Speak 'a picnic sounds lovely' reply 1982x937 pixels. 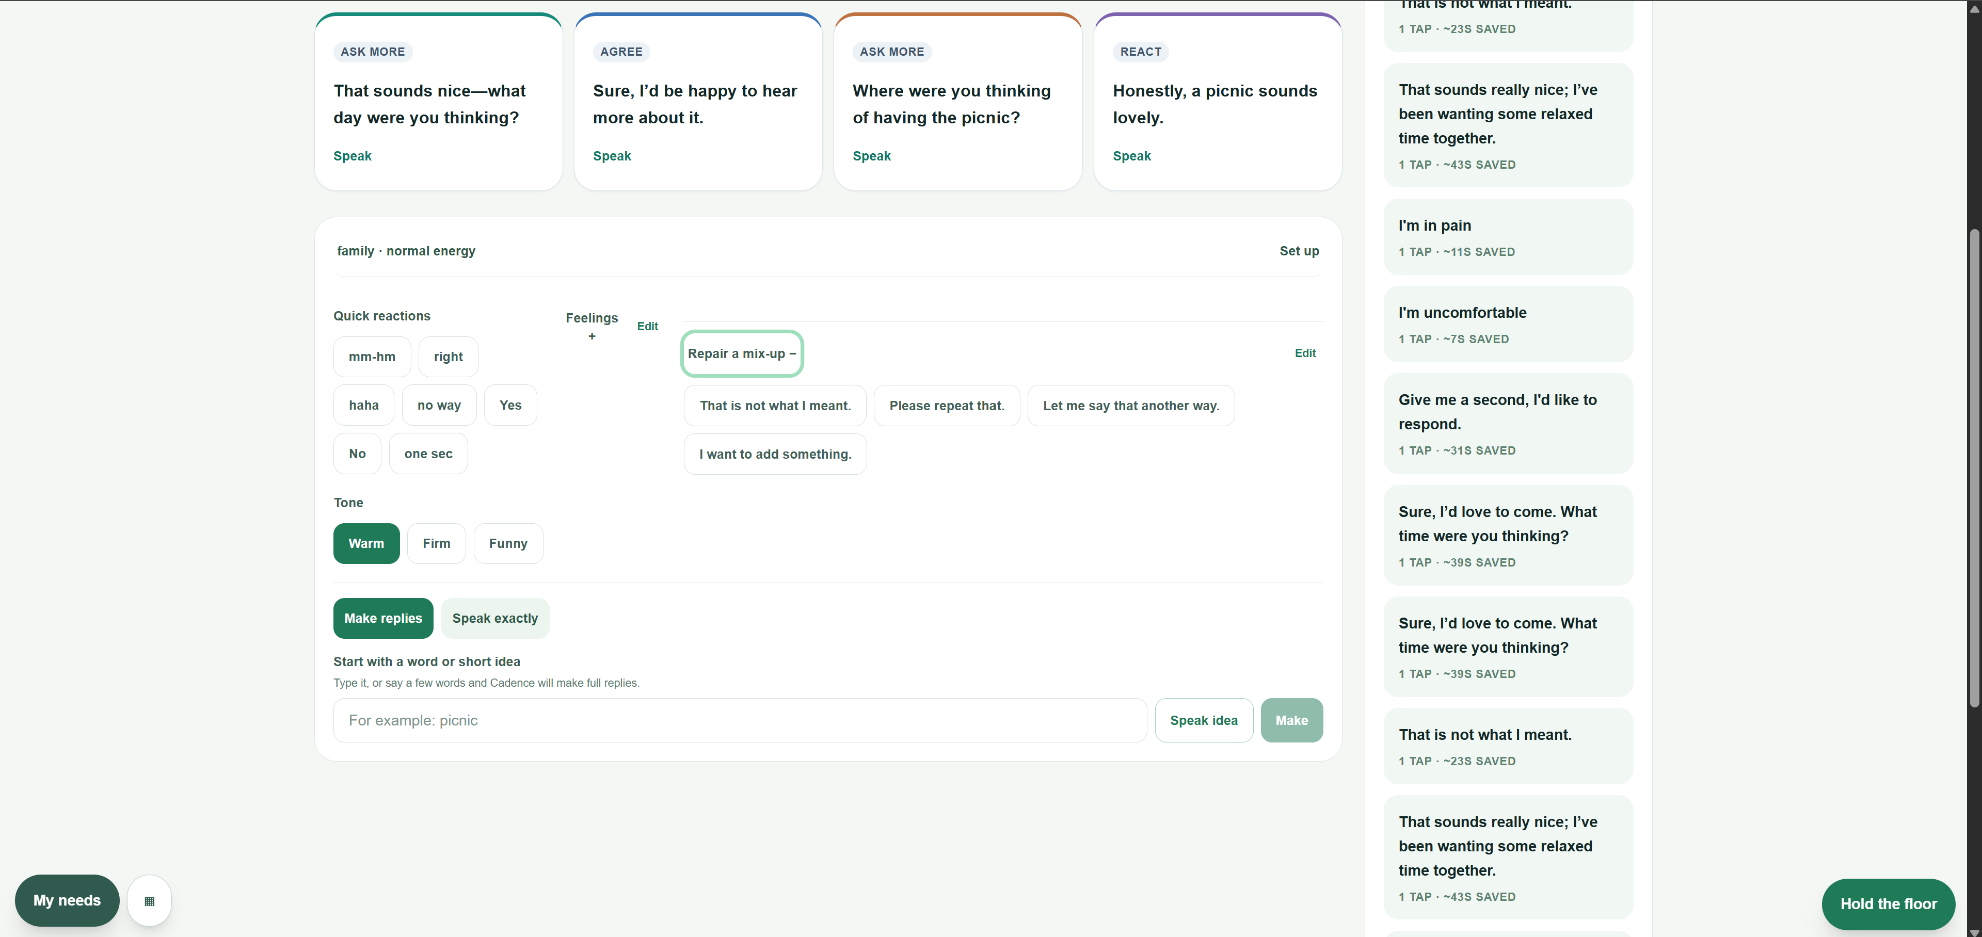coord(1131,156)
